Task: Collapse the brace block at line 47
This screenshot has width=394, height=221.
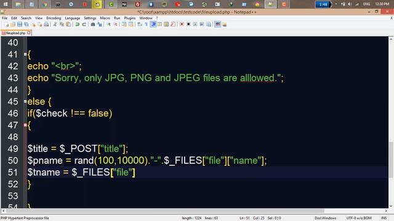Action: pos(25,125)
